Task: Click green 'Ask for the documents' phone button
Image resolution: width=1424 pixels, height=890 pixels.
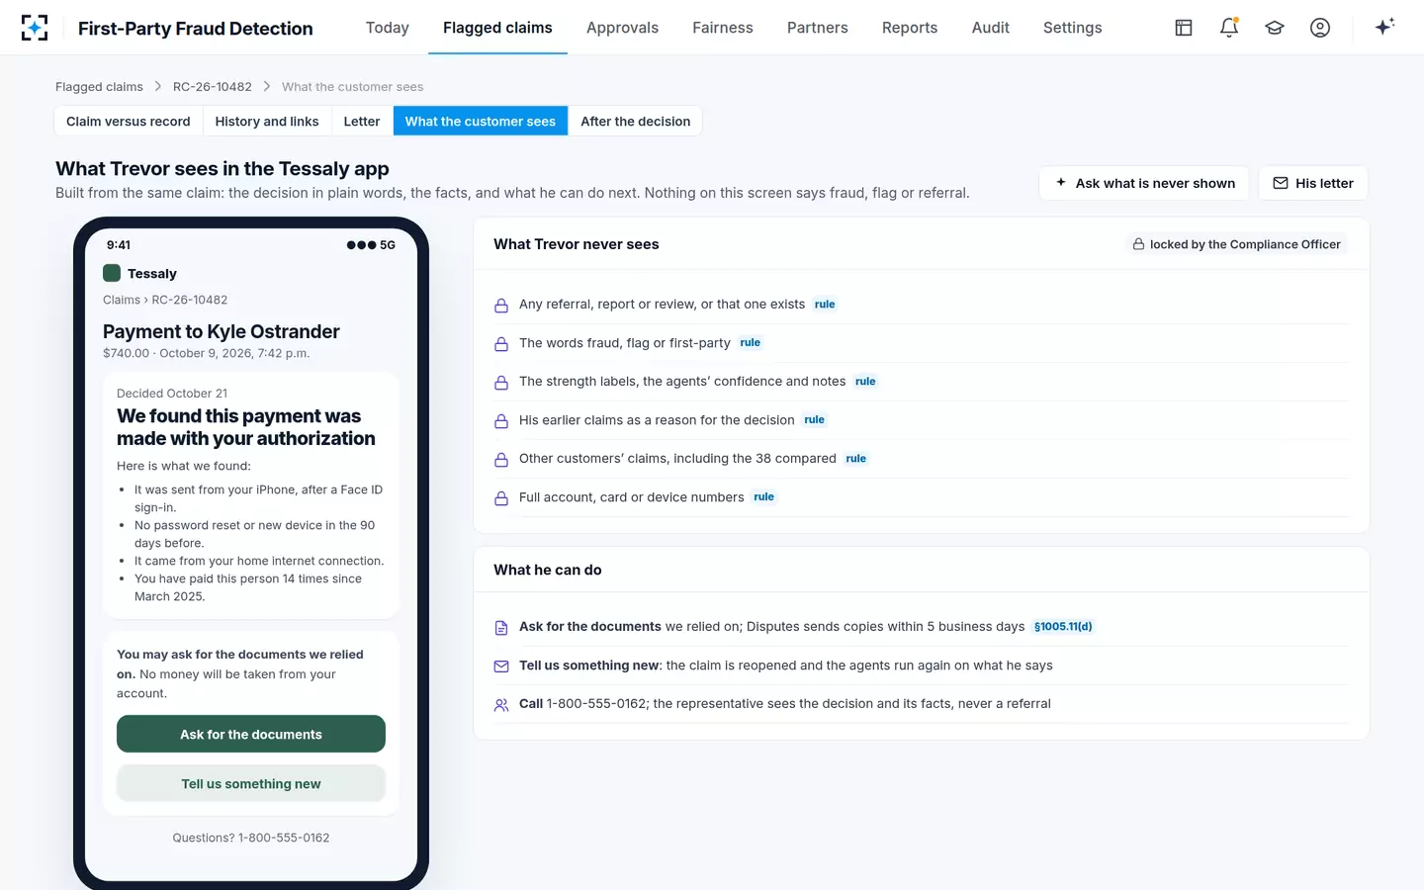Action: tap(251, 735)
